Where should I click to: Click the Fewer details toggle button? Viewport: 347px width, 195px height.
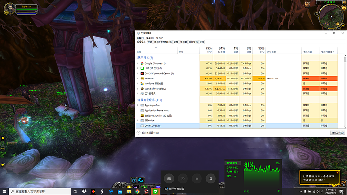coord(148,133)
